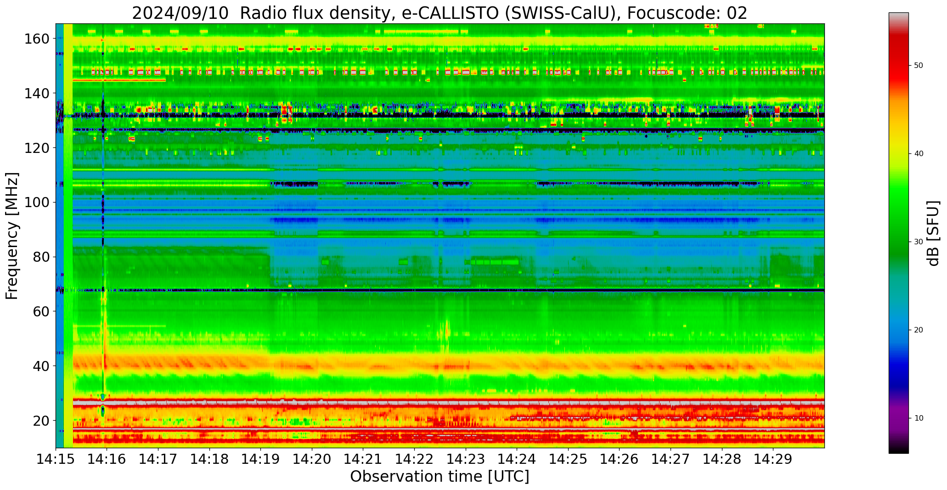Click the 14:19 time tick label

(260, 459)
